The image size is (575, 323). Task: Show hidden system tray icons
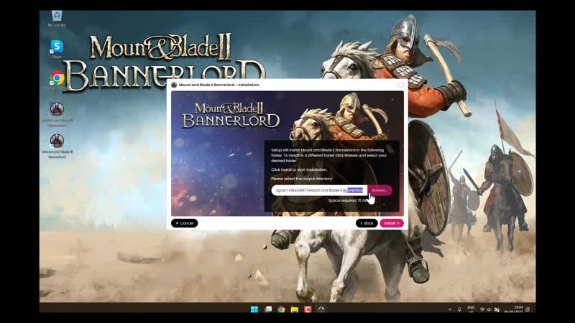click(x=450, y=309)
